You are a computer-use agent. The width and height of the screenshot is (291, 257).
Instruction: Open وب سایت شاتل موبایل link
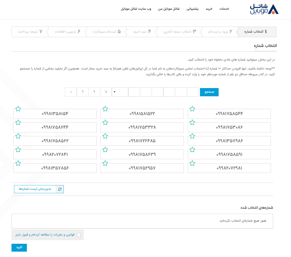[x=136, y=9]
